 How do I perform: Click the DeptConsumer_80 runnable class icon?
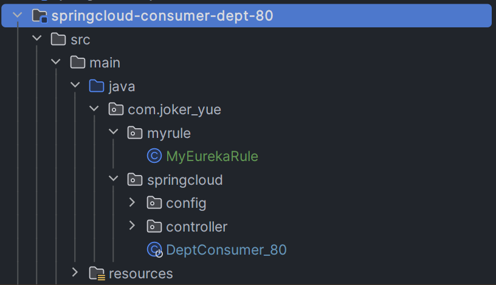click(154, 250)
